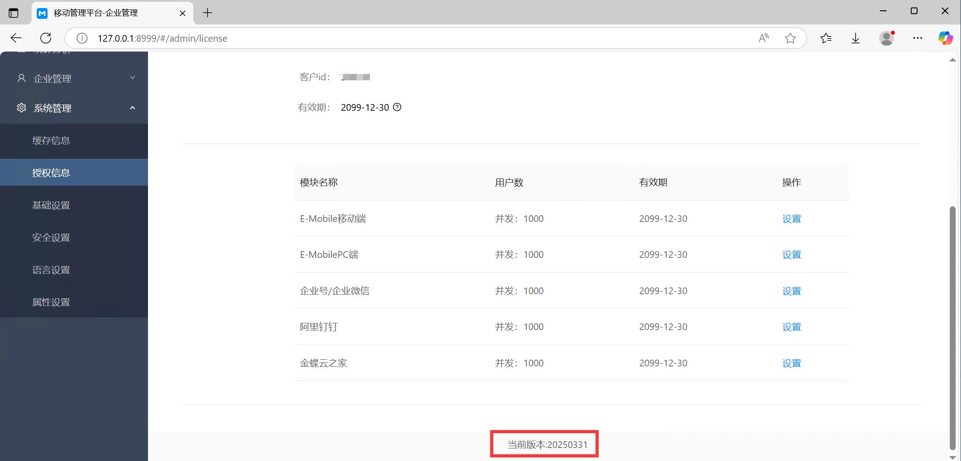Click the 企业管理 person icon
961x461 pixels.
[21, 78]
